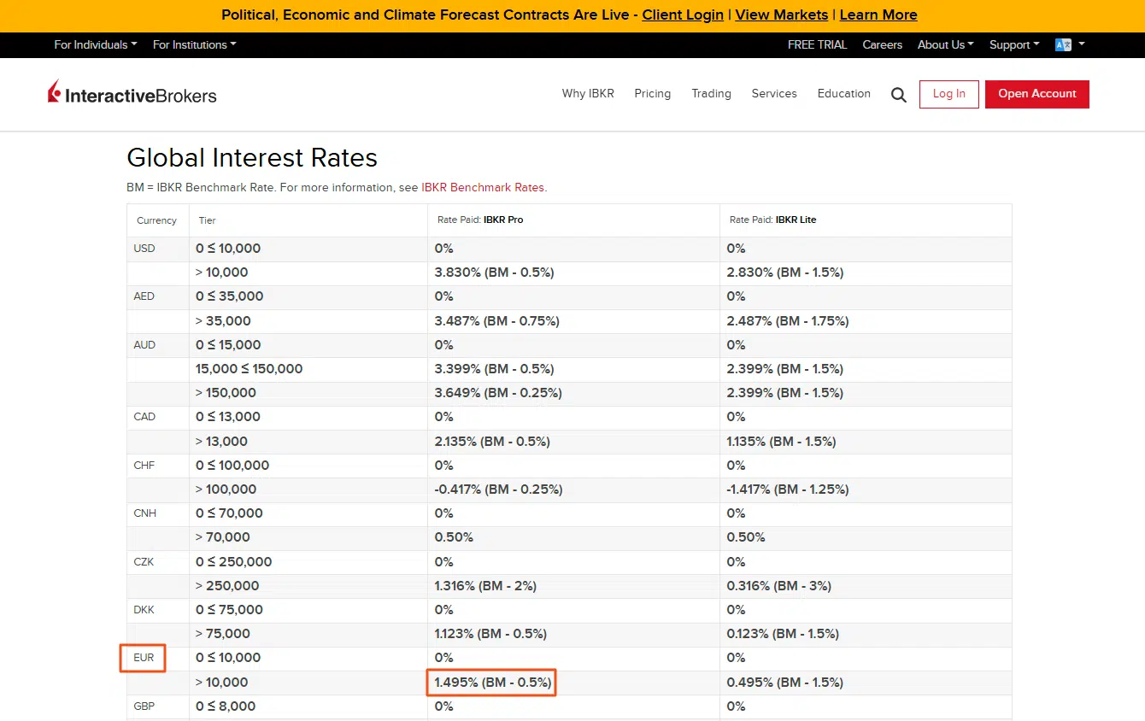Click the Open Account button
Viewport: 1145px width, 721px height.
tap(1037, 94)
